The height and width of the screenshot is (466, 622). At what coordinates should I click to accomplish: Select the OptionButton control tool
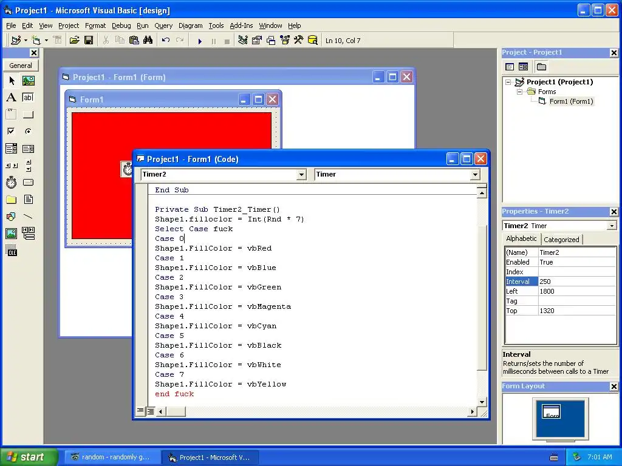[x=28, y=131]
